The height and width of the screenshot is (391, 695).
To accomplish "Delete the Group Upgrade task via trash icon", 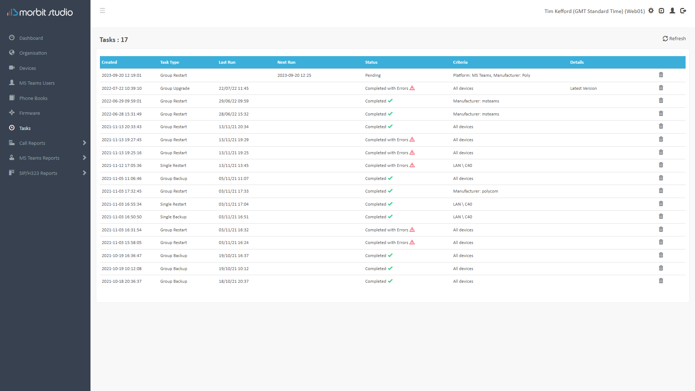I will [x=661, y=88].
